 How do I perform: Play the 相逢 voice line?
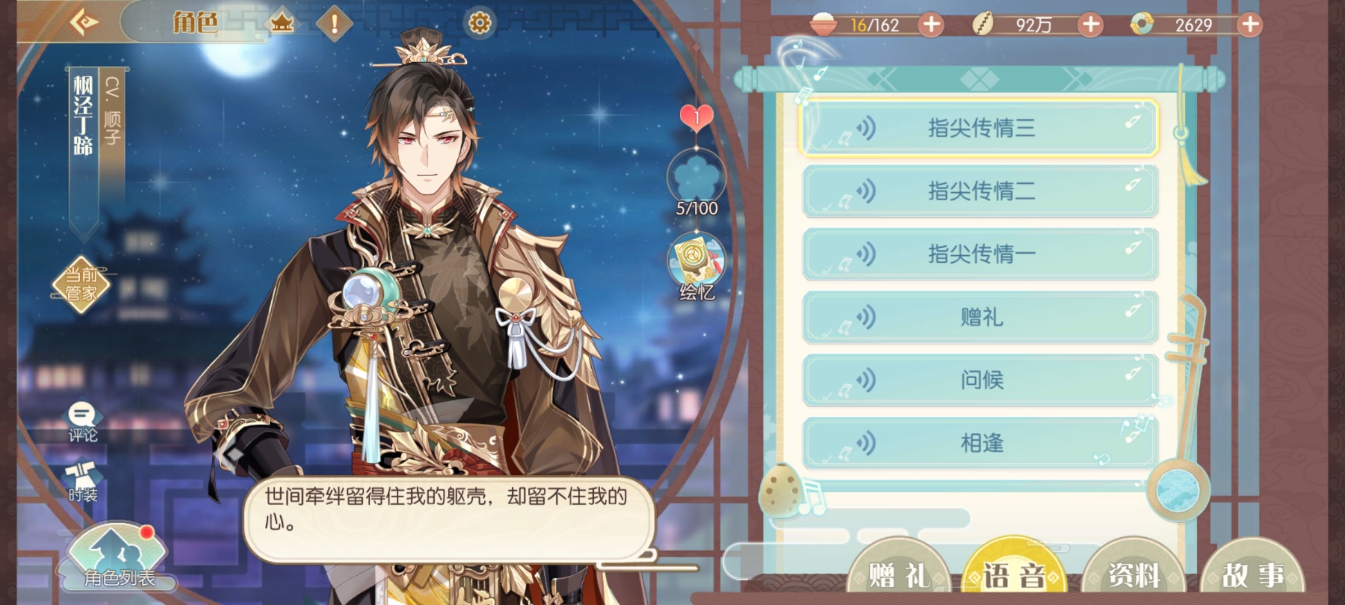tap(980, 443)
